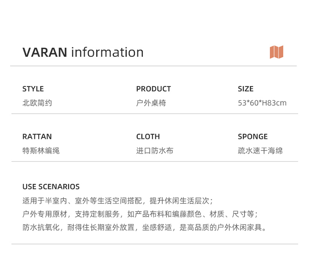The width and height of the screenshot is (309, 272).
Task: Select the CLOTH heading label
Action: (148, 136)
